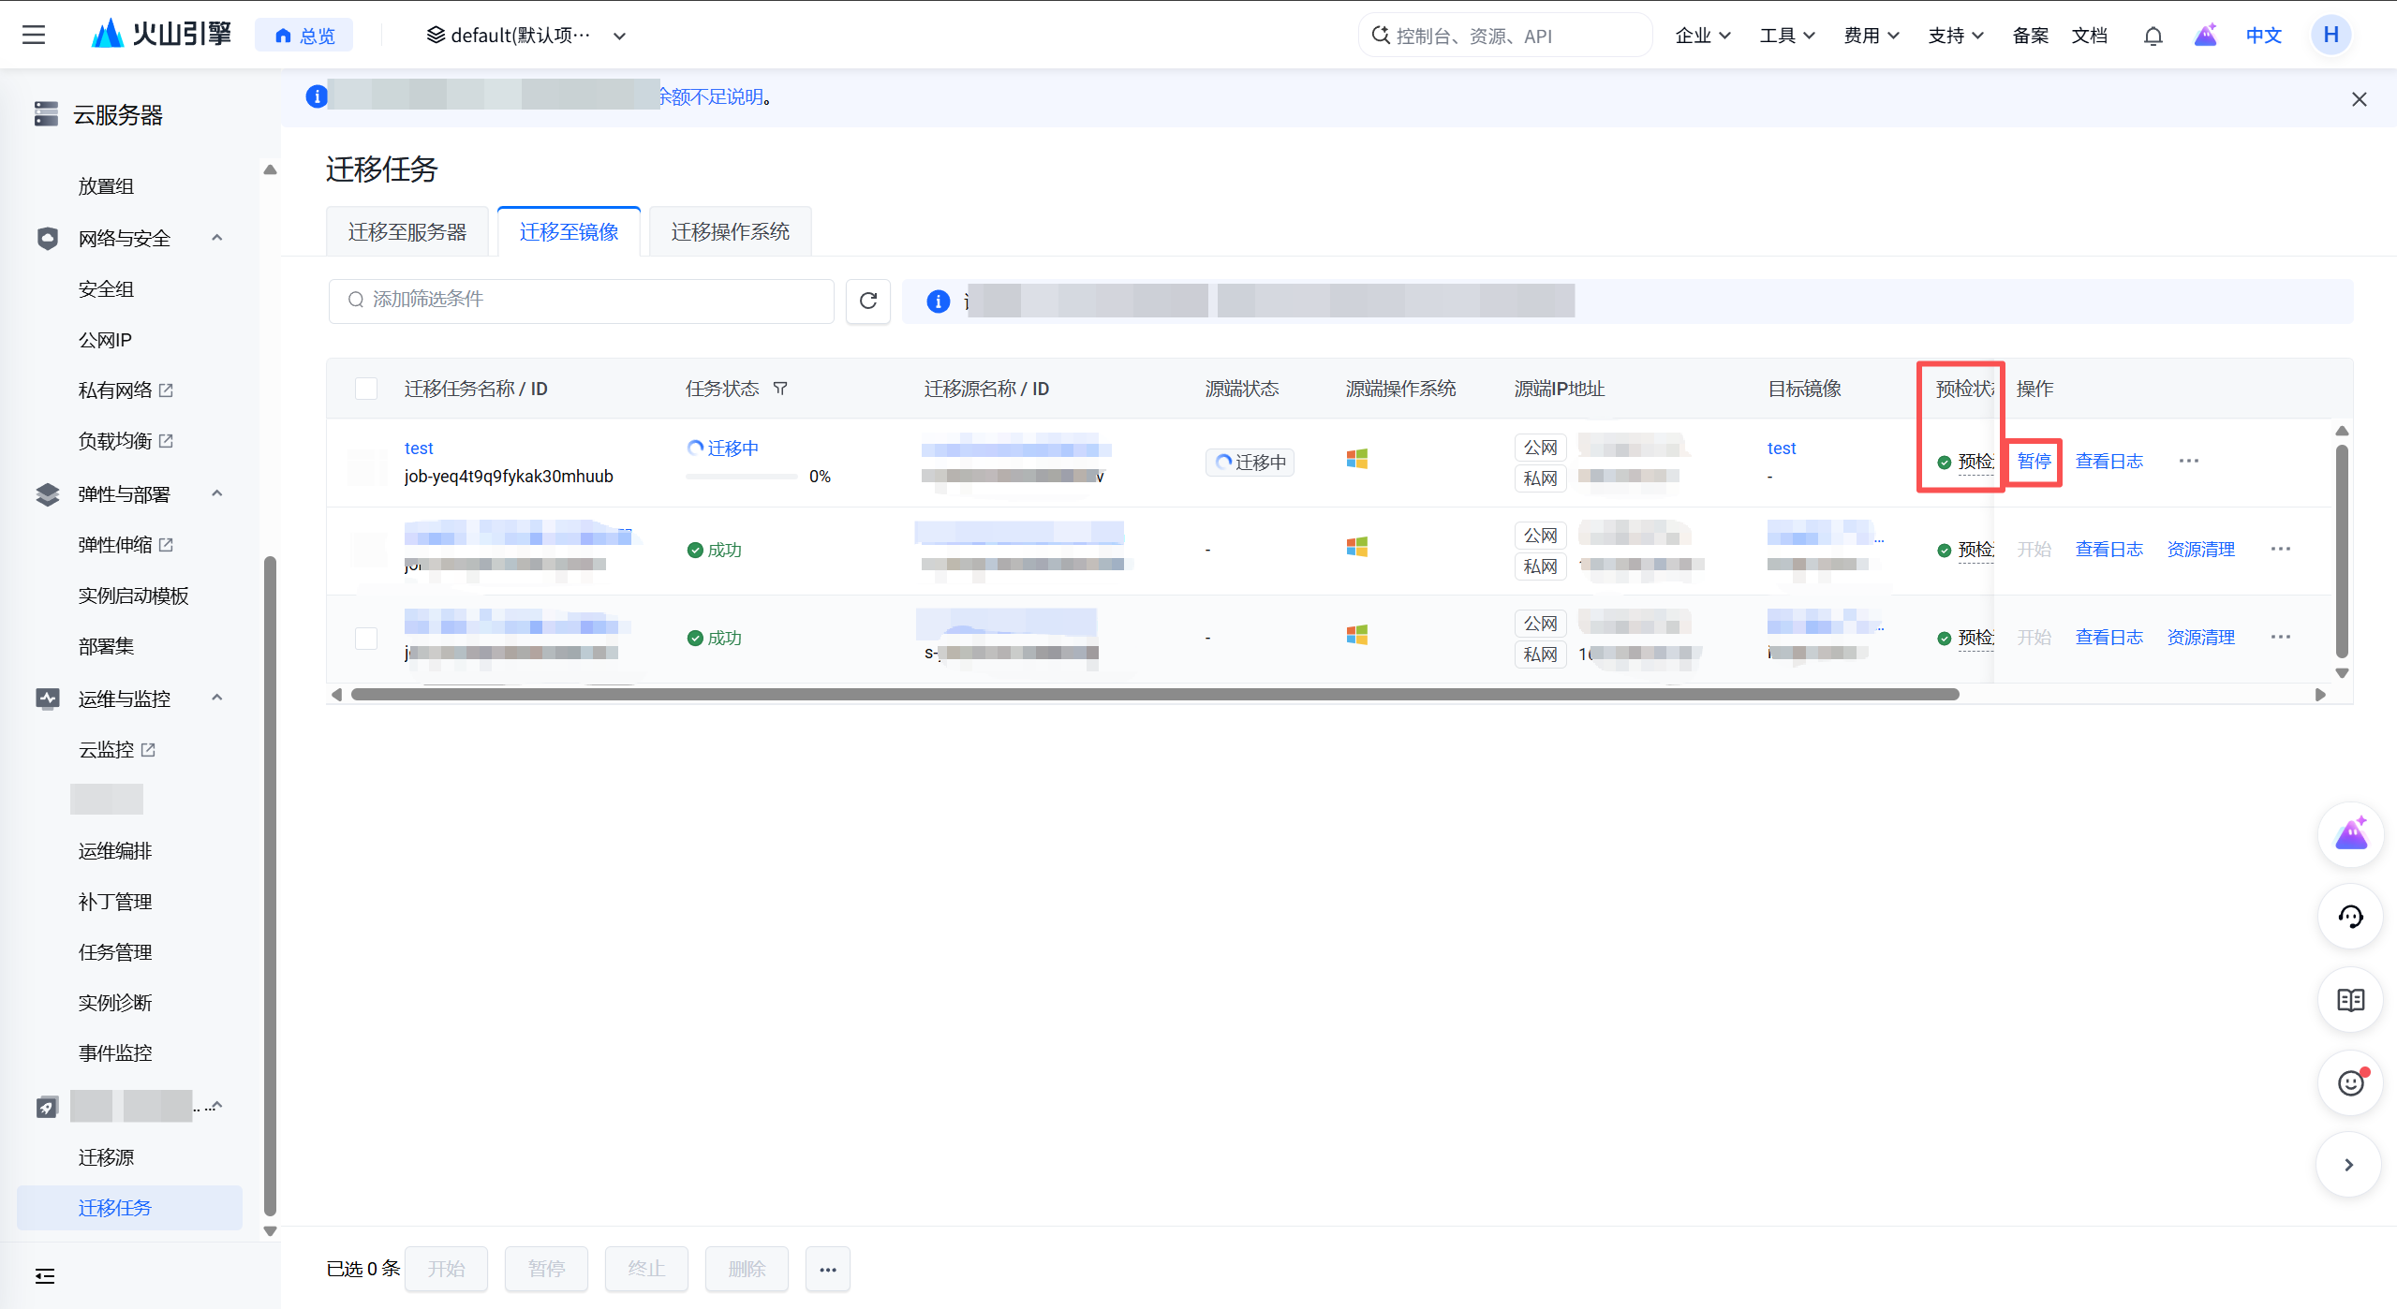The height and width of the screenshot is (1309, 2397).
Task: View logs for third task row
Action: (x=2108, y=638)
